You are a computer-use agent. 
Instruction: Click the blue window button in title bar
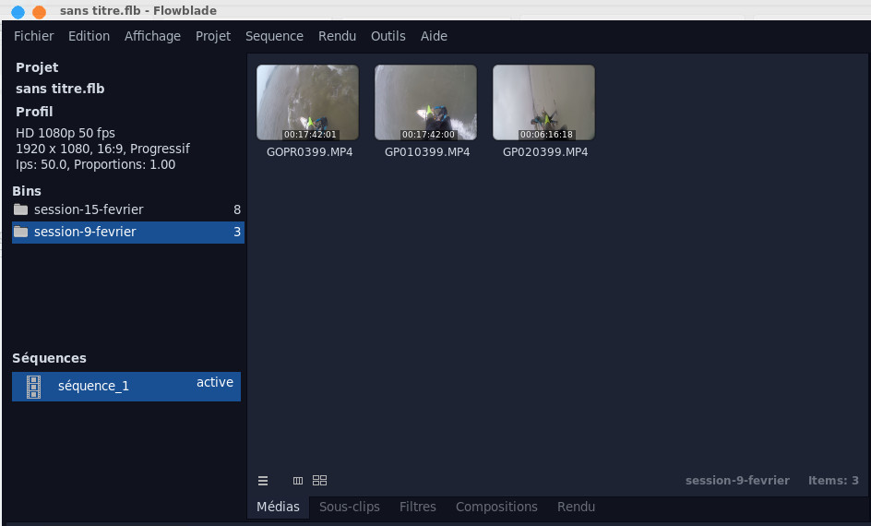pos(18,12)
